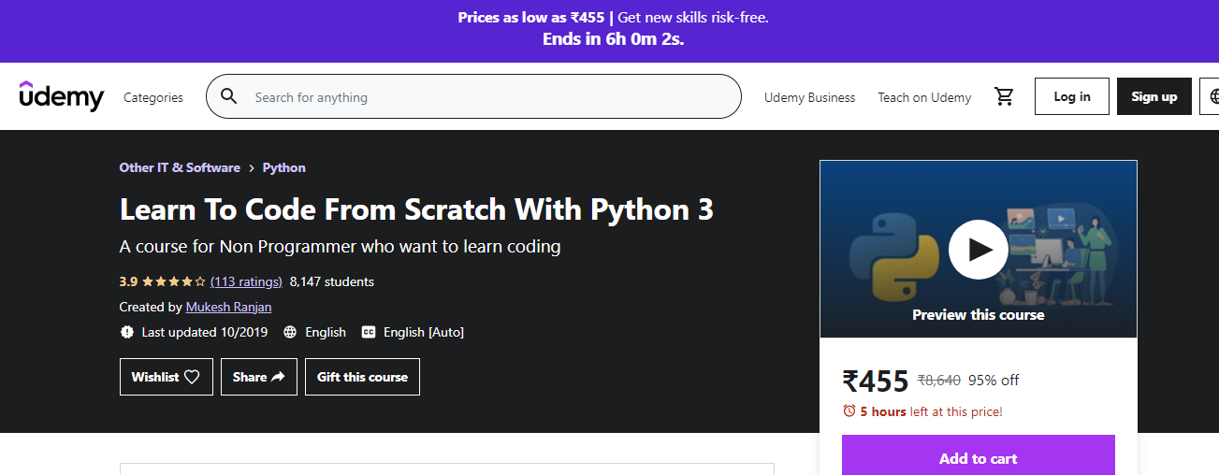
Task: Click the Udemy logo
Action: (62, 96)
